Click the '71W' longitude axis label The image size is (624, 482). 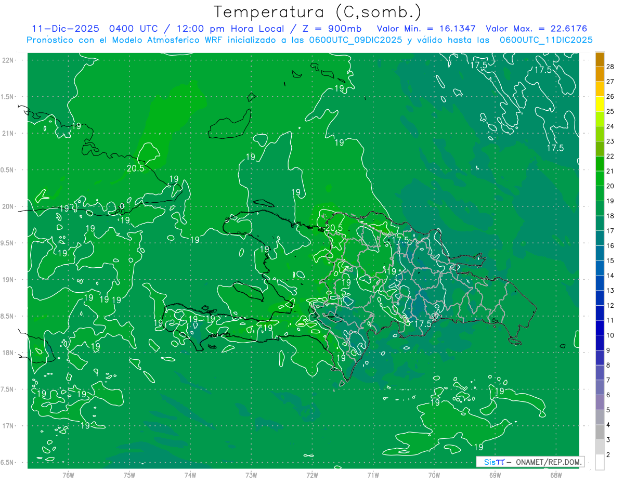point(373,475)
